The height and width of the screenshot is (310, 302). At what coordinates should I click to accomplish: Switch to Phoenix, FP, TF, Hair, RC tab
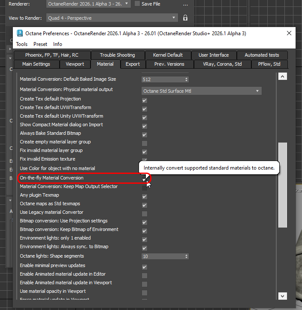coord(52,55)
